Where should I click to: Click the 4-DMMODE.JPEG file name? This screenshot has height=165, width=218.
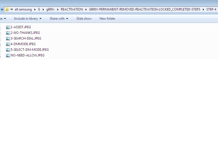coord(23,44)
